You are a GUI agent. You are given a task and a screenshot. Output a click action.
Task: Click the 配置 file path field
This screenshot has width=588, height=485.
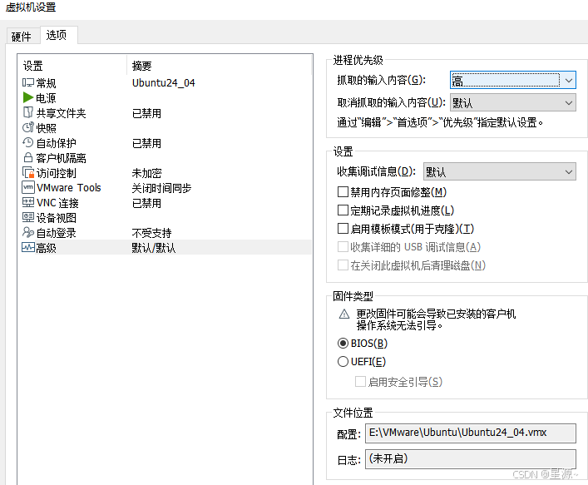point(471,433)
